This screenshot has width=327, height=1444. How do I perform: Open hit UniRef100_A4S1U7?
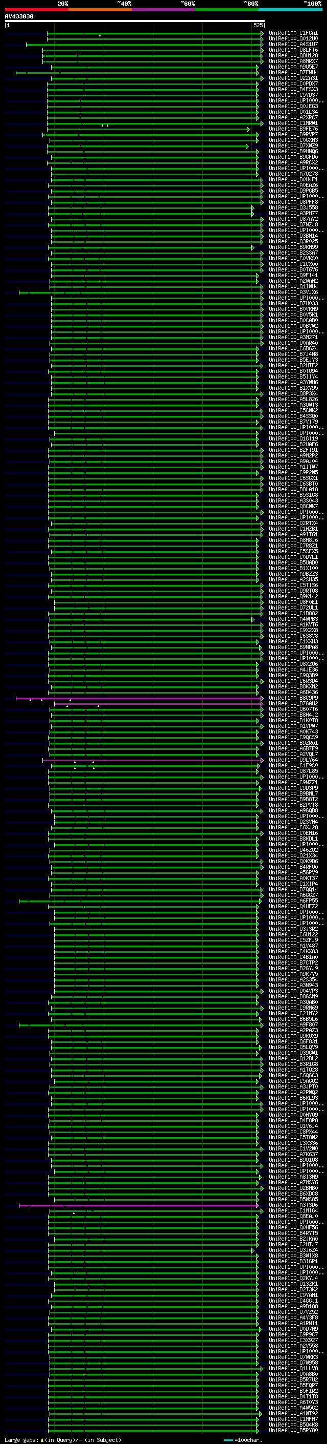click(293, 44)
